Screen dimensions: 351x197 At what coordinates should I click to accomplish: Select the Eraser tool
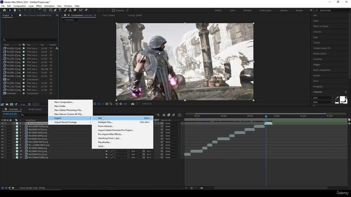tap(75, 10)
